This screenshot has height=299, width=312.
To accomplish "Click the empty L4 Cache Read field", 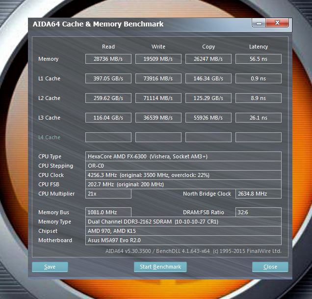I will (108, 137).
